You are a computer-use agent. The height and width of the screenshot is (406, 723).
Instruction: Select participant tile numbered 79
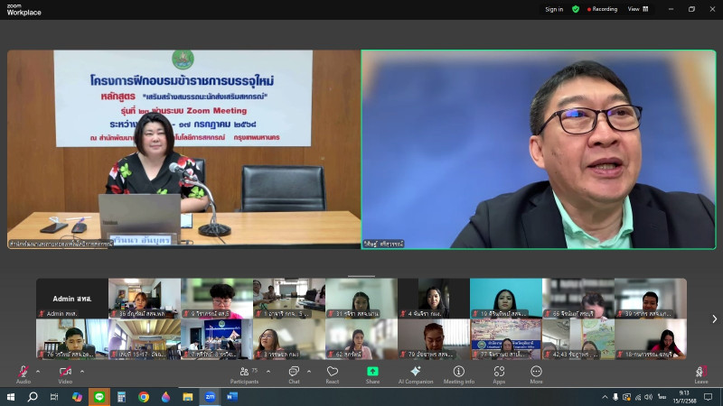(x=434, y=339)
